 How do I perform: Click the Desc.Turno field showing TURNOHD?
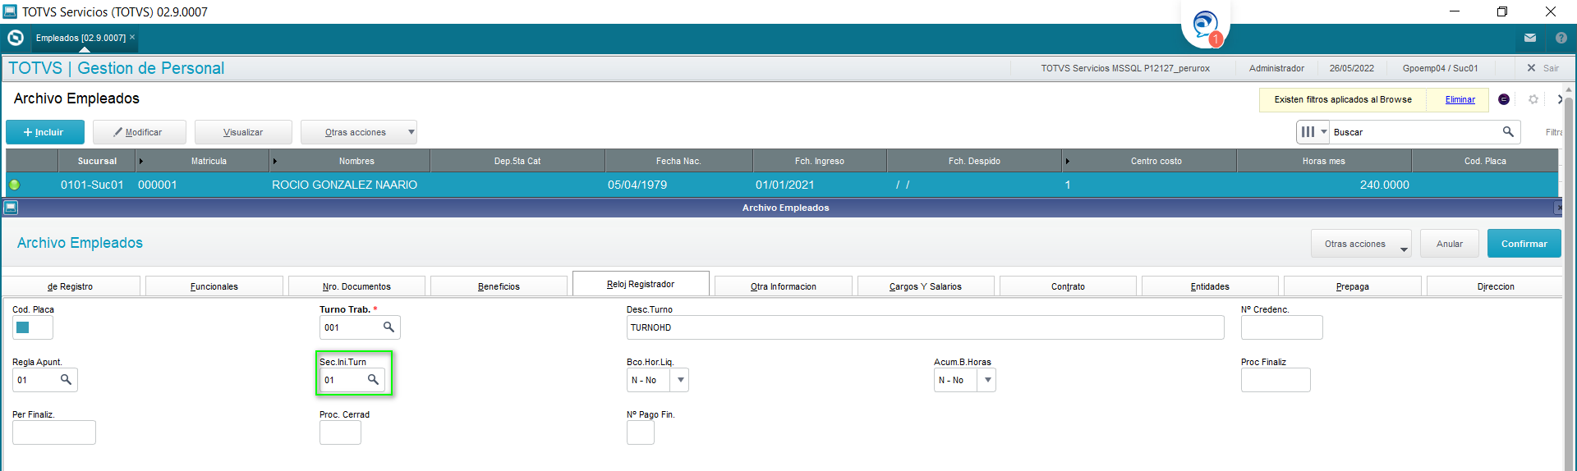pos(925,327)
